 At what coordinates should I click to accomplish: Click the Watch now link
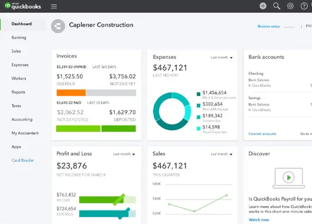[x=259, y=220]
